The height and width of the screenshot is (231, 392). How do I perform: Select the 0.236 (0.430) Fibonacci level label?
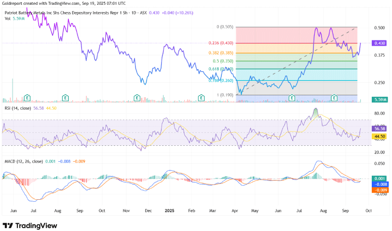tap(223, 43)
